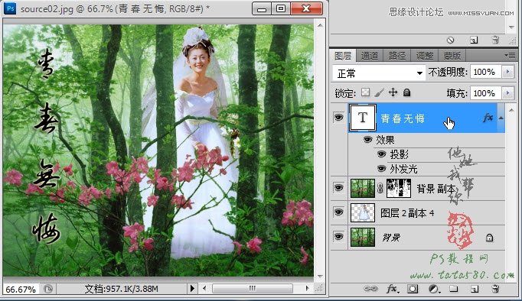Image resolution: width=522 pixels, height=301 pixels.
Task: Open the blend mode dropdown showing 正常
Action: point(379,73)
